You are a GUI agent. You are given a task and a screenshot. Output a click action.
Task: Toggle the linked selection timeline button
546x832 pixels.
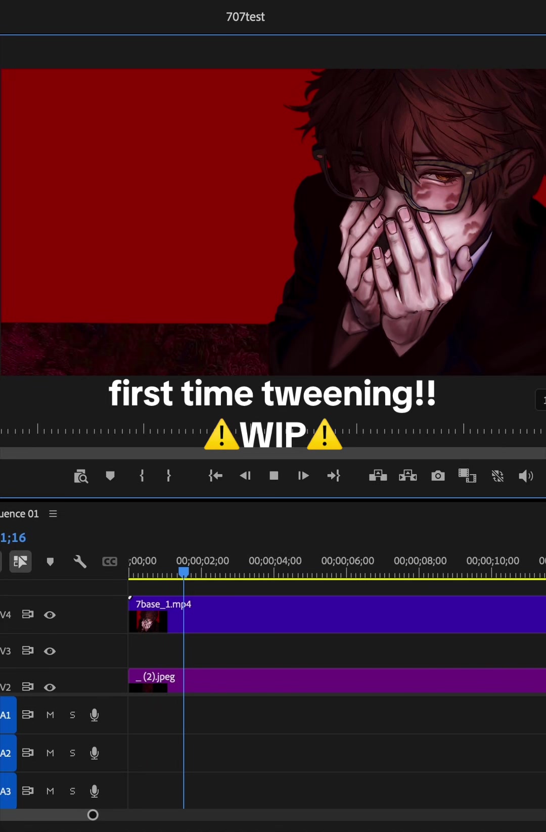coord(20,562)
